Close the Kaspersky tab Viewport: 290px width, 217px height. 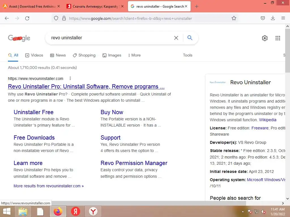[122, 6]
